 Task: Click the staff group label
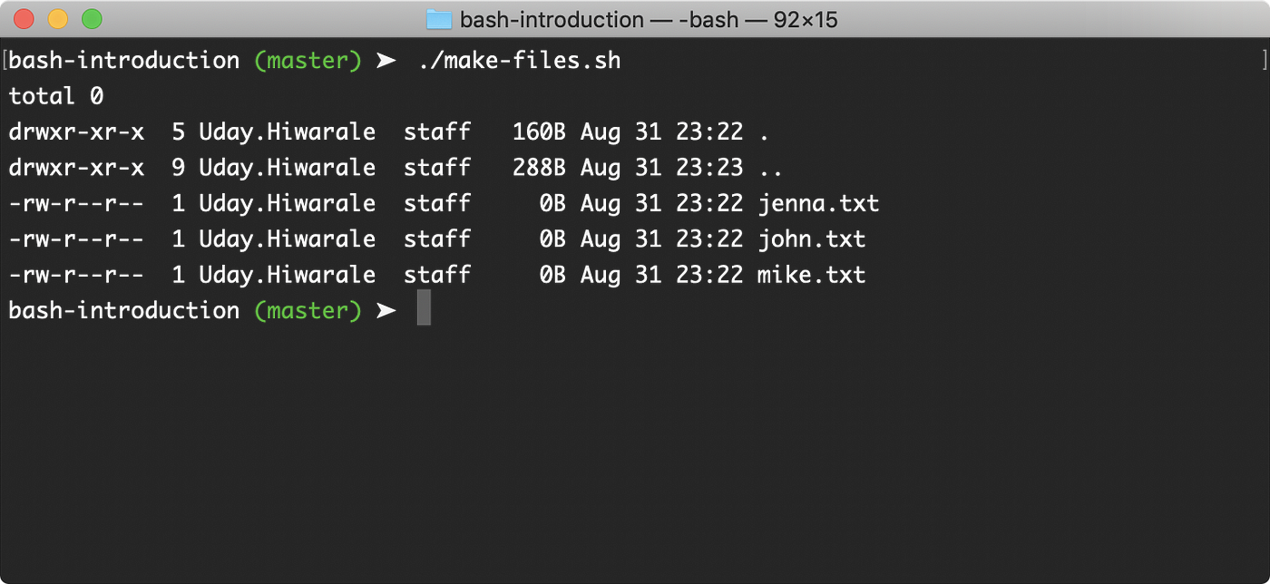point(436,131)
